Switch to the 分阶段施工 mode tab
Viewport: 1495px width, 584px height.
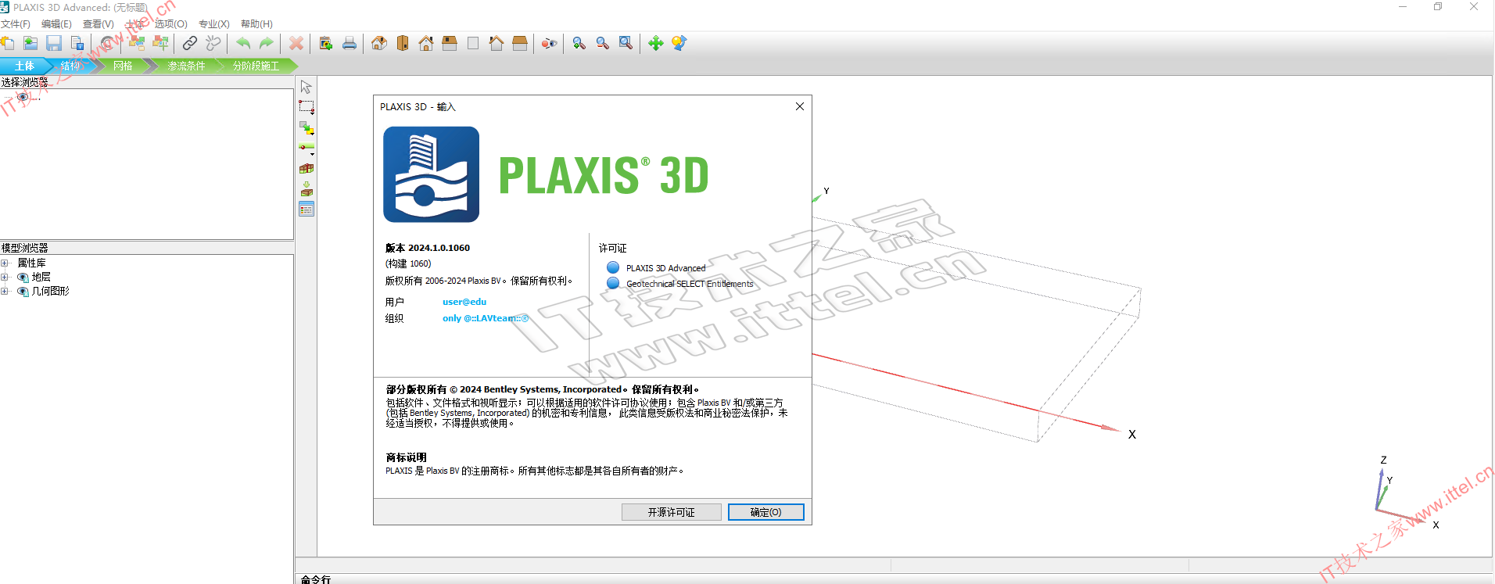tap(256, 66)
